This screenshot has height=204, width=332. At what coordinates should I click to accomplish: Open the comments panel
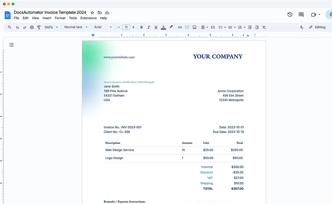click(x=301, y=15)
